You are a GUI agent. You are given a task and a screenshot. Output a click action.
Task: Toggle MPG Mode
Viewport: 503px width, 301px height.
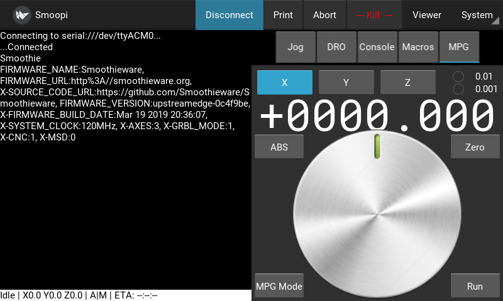coord(279,286)
